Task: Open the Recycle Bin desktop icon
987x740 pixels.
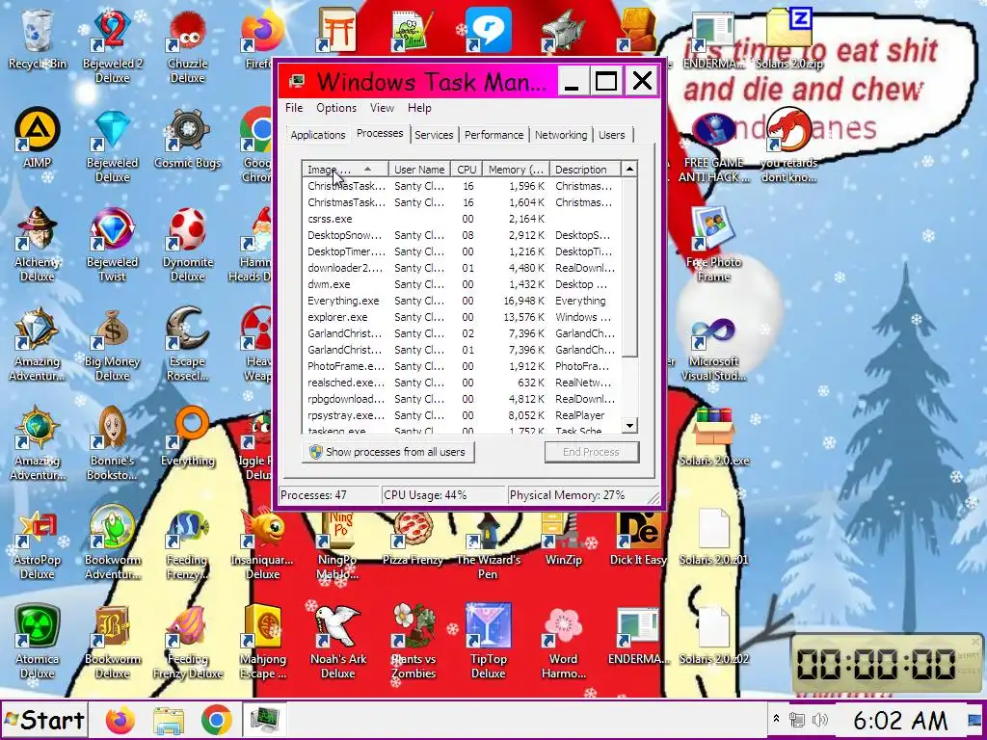Action: click(38, 38)
